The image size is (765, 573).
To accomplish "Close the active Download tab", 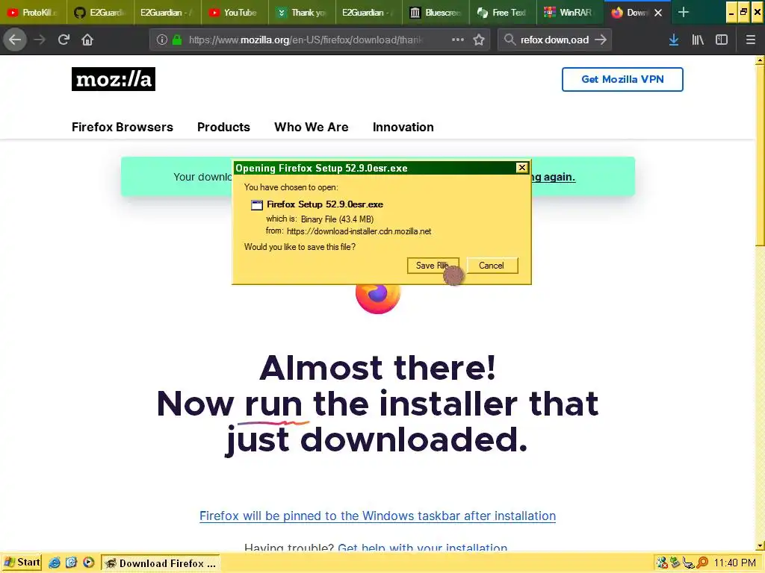I will (658, 13).
